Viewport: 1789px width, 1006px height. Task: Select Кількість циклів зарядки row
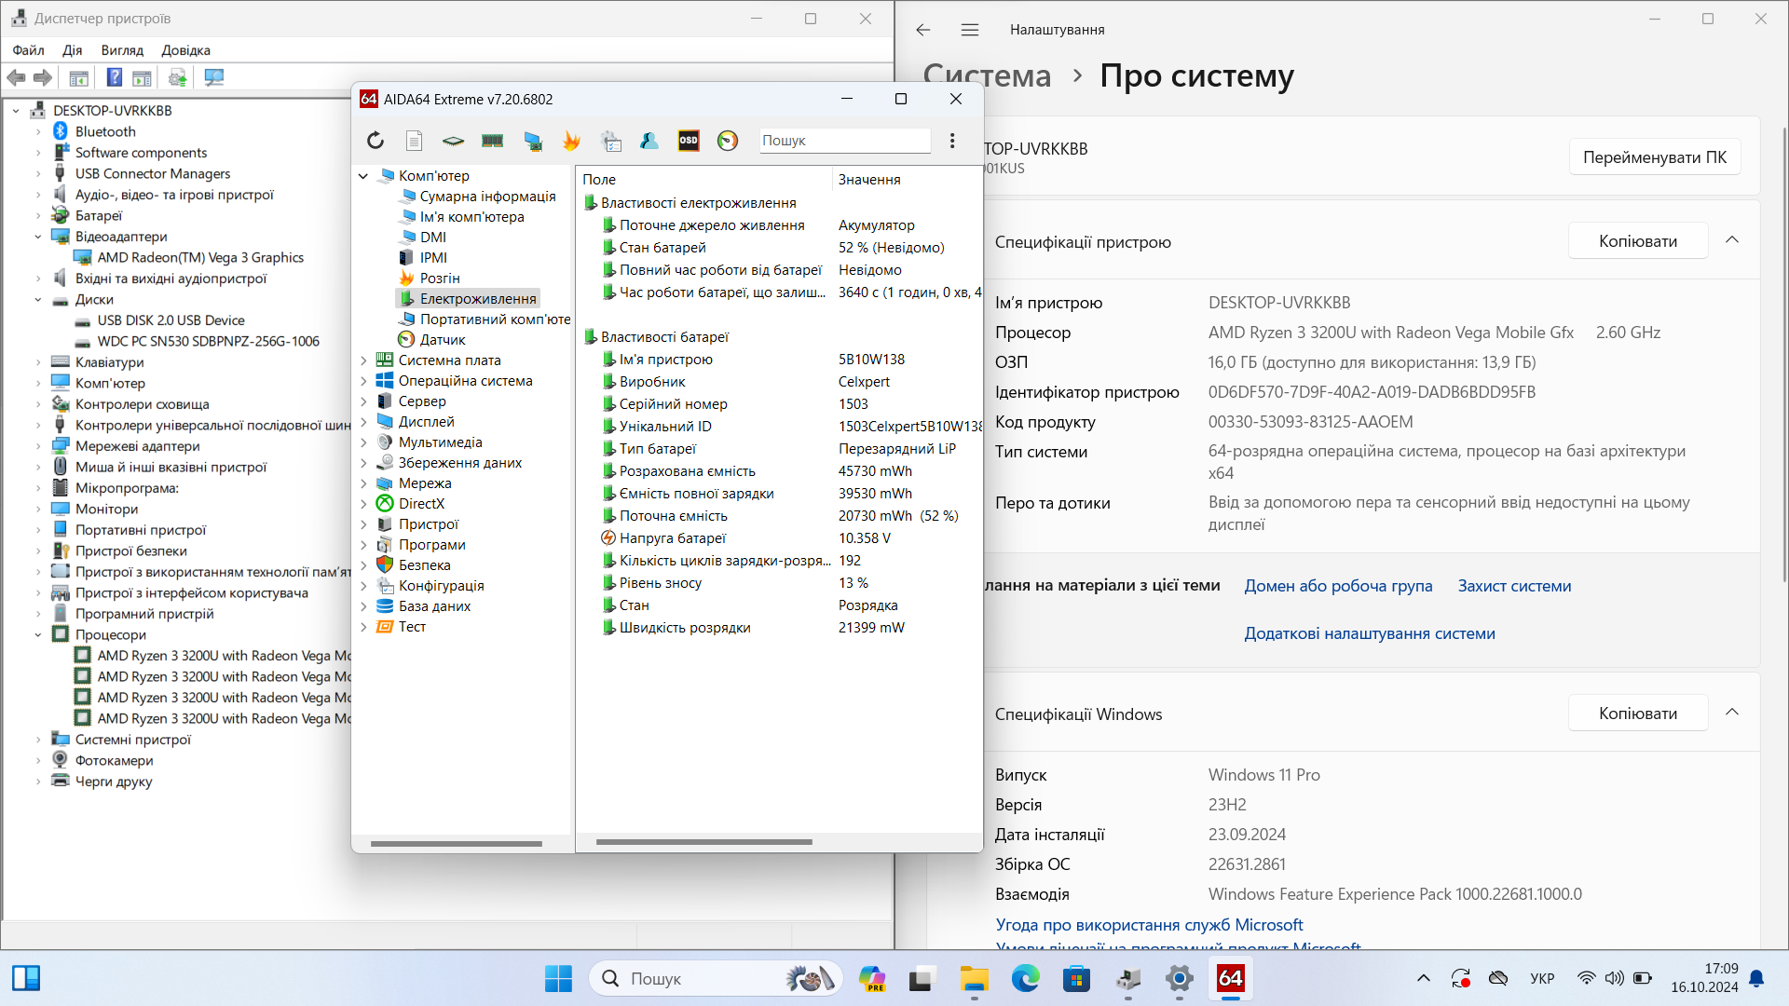779,561
